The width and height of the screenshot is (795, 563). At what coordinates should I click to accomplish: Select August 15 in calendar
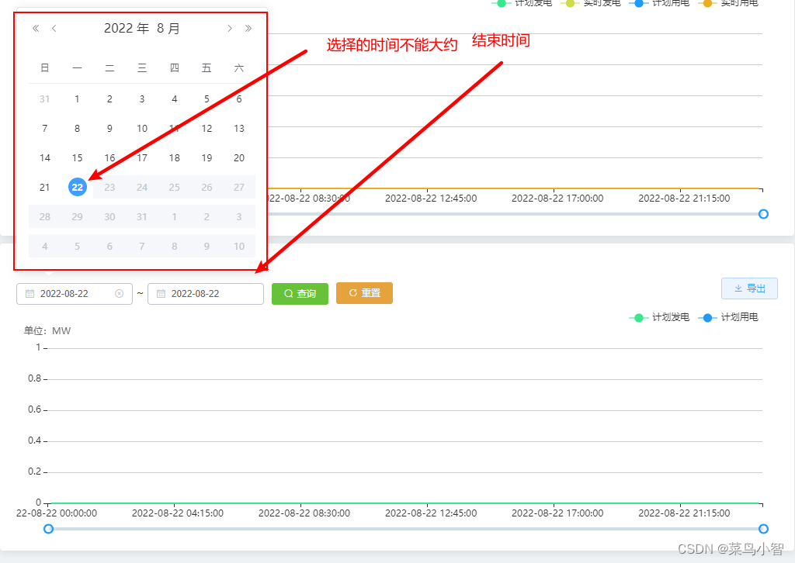click(77, 157)
